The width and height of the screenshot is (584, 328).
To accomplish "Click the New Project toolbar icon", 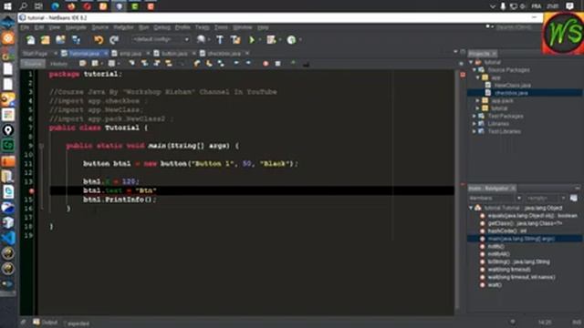I will pyautogui.click(x=46, y=39).
